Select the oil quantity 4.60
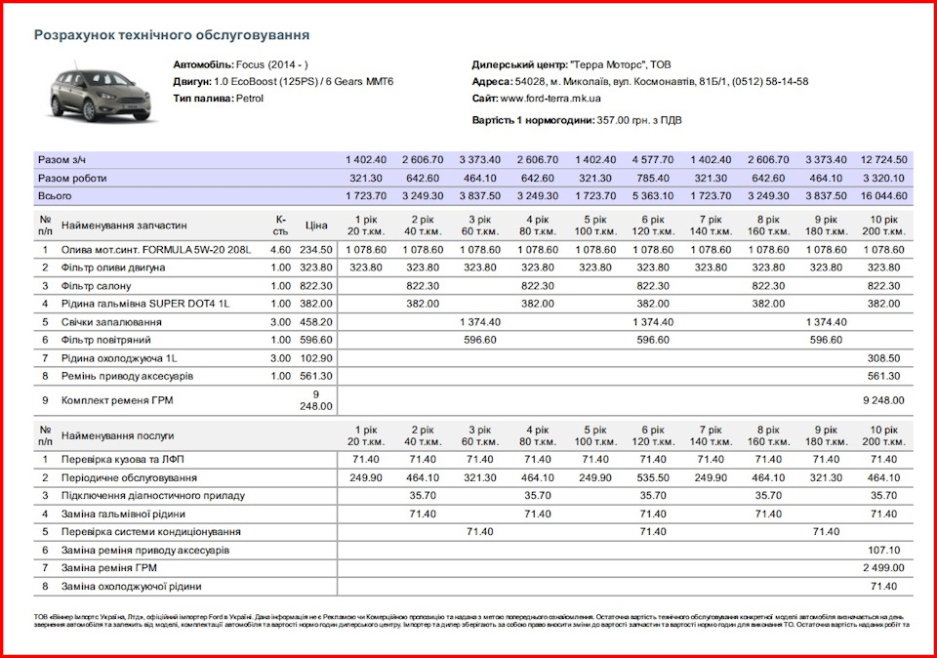The width and height of the screenshot is (937, 658). pos(280,250)
